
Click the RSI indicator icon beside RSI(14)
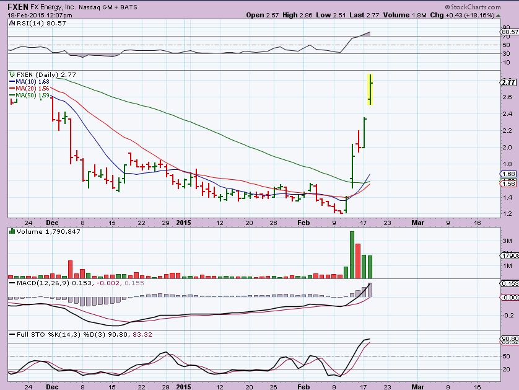(12, 23)
